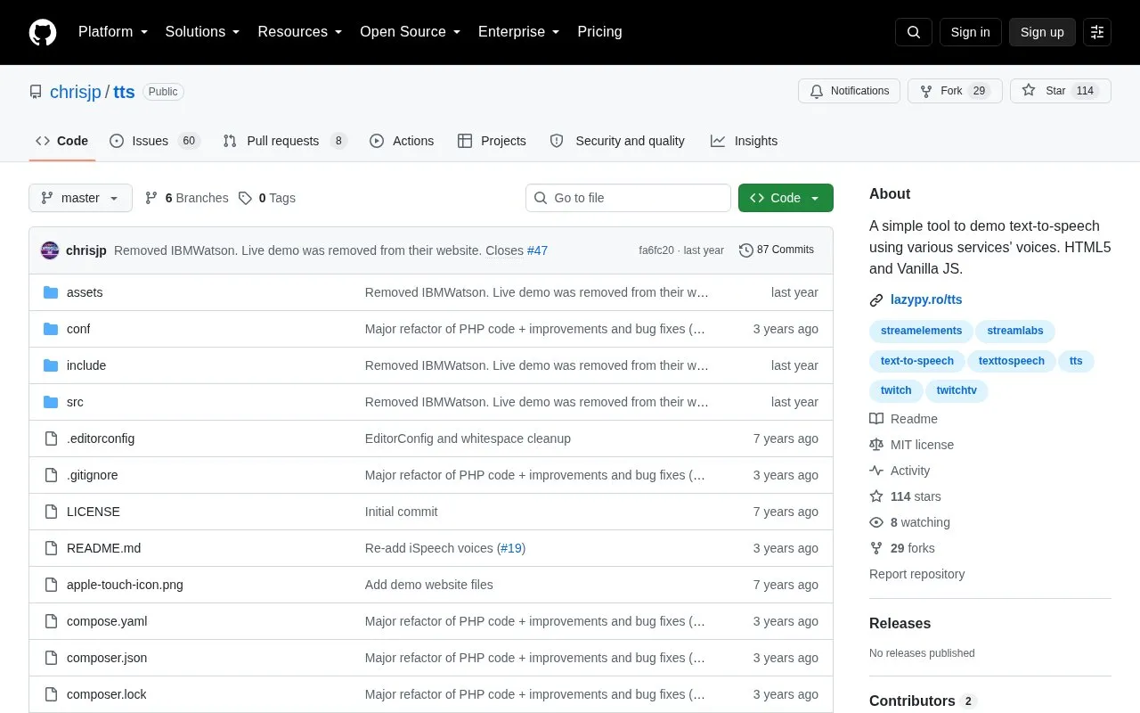Focus the Go to file search field
Screen dimensions: 1140x713
(628, 198)
